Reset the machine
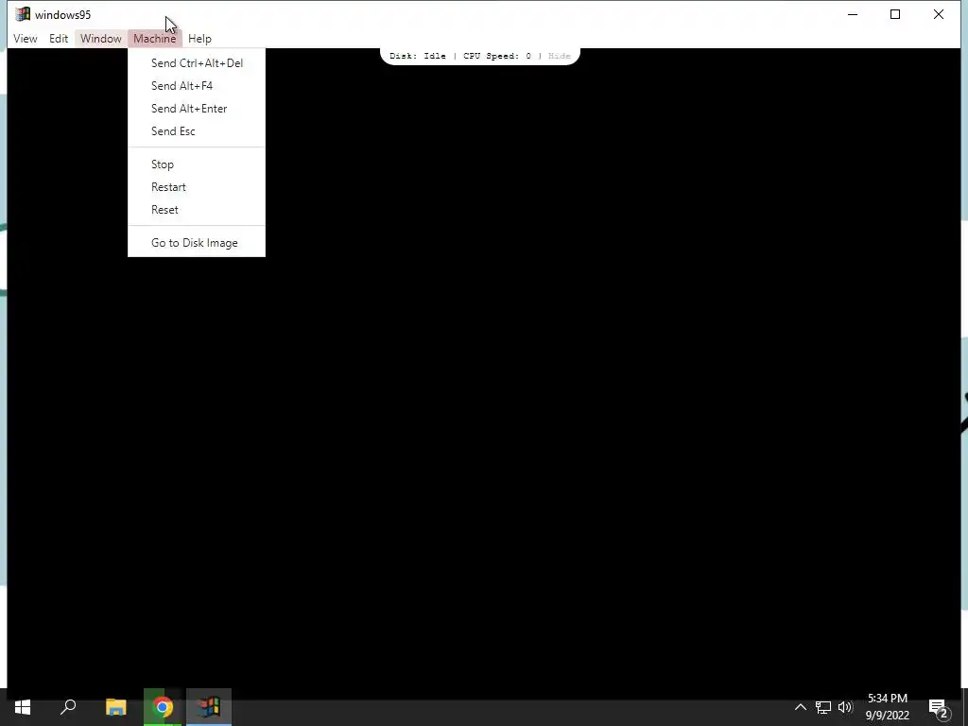Screen dimensions: 968x726 click(x=197, y=210)
